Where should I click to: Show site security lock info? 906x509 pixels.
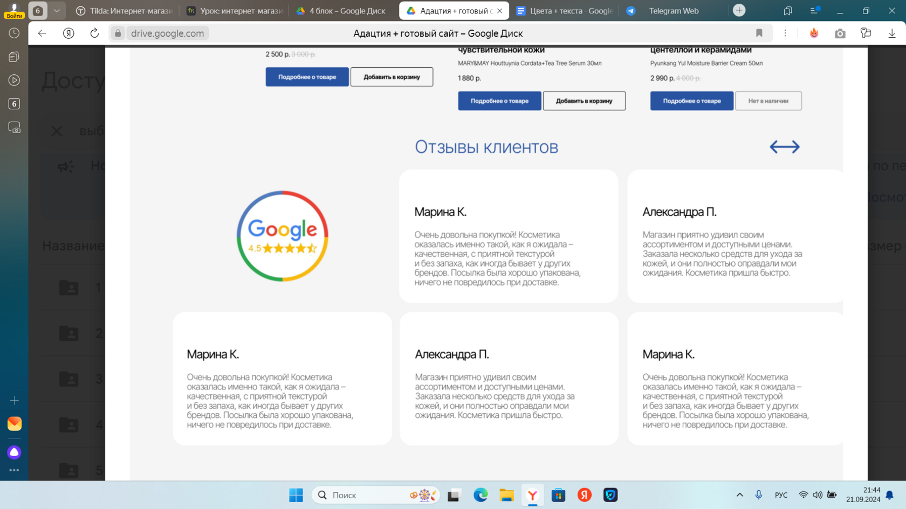[x=118, y=33]
